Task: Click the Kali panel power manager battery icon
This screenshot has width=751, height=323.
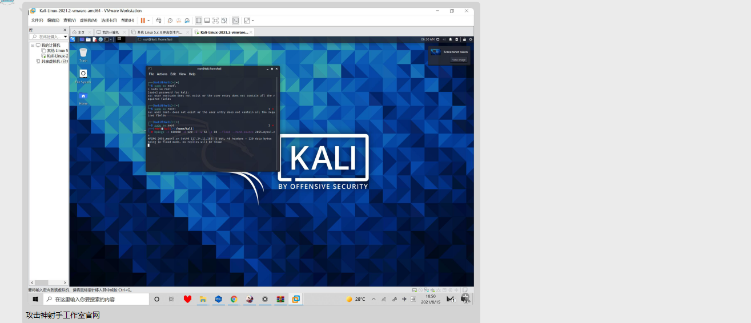Action: click(x=457, y=39)
